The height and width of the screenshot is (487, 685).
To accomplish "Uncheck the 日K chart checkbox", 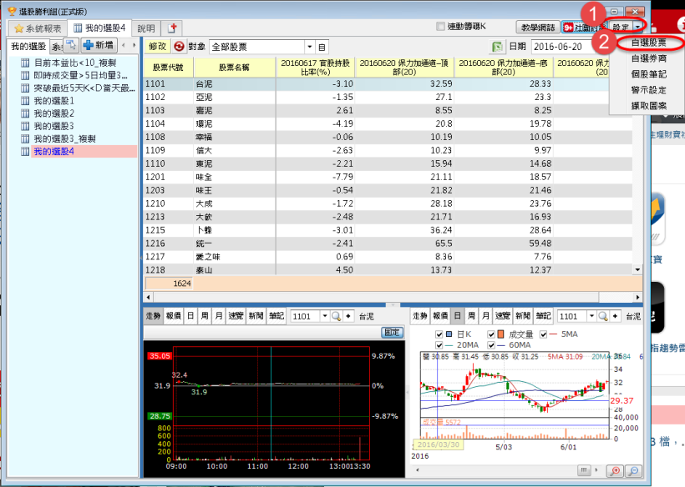I will click(x=439, y=334).
